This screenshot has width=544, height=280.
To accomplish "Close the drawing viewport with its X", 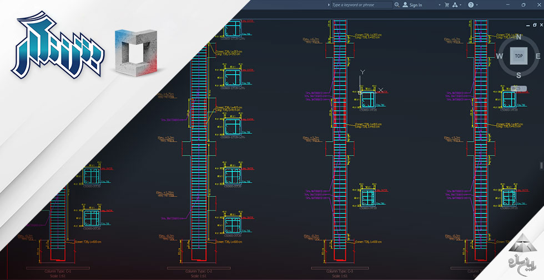I will pyautogui.click(x=540, y=25).
